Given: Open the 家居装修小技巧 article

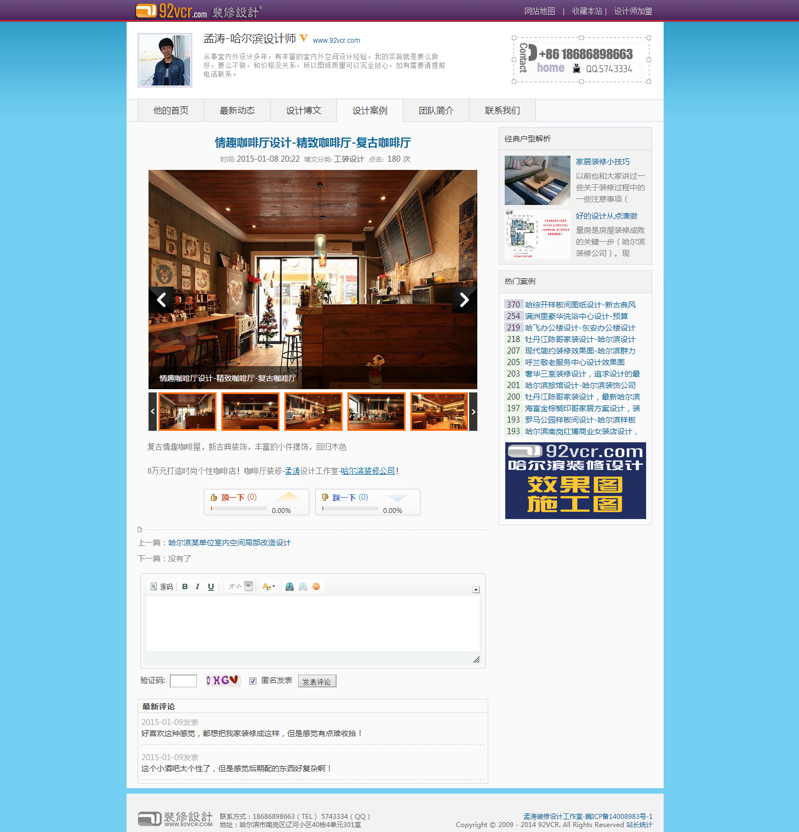Looking at the screenshot, I should 603,162.
